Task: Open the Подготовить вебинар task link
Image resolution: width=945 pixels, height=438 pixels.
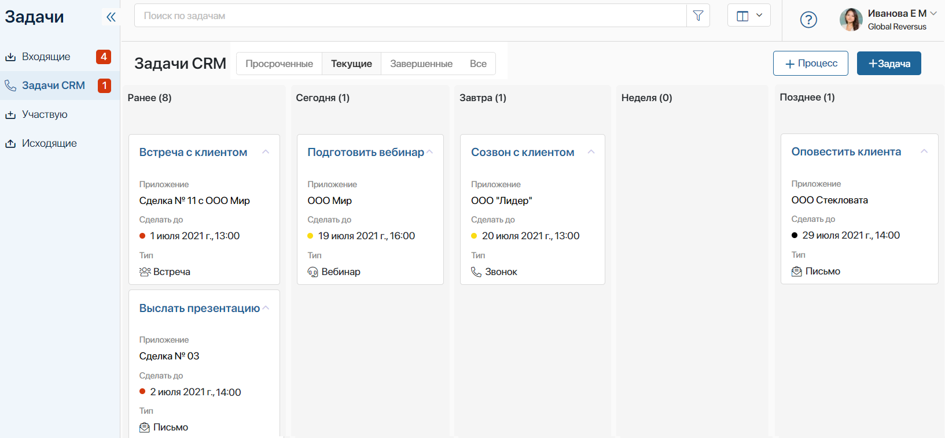Action: (x=366, y=152)
